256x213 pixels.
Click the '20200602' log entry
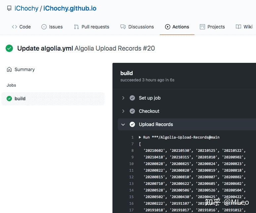233,184
